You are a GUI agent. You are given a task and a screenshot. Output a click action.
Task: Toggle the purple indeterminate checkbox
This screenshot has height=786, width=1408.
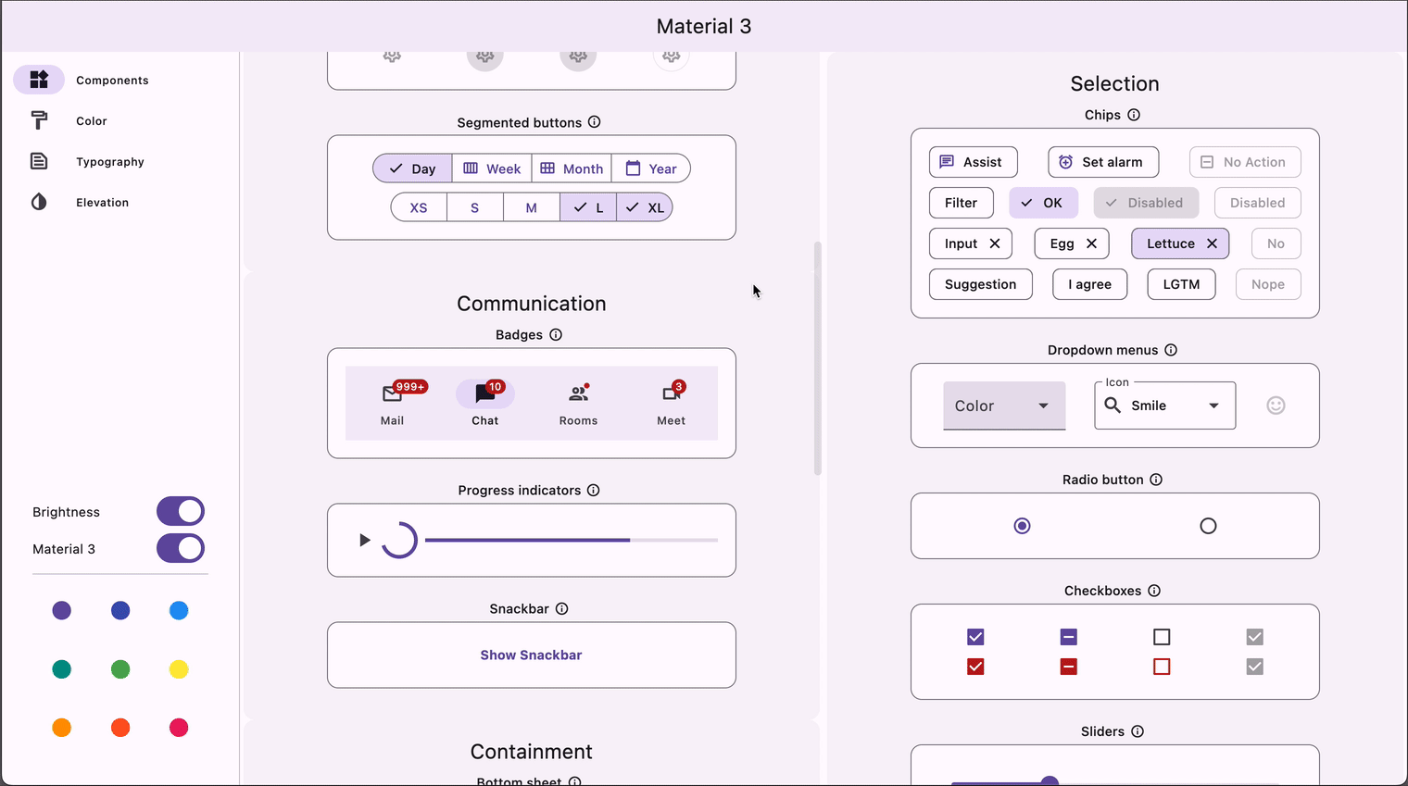pos(1068,637)
